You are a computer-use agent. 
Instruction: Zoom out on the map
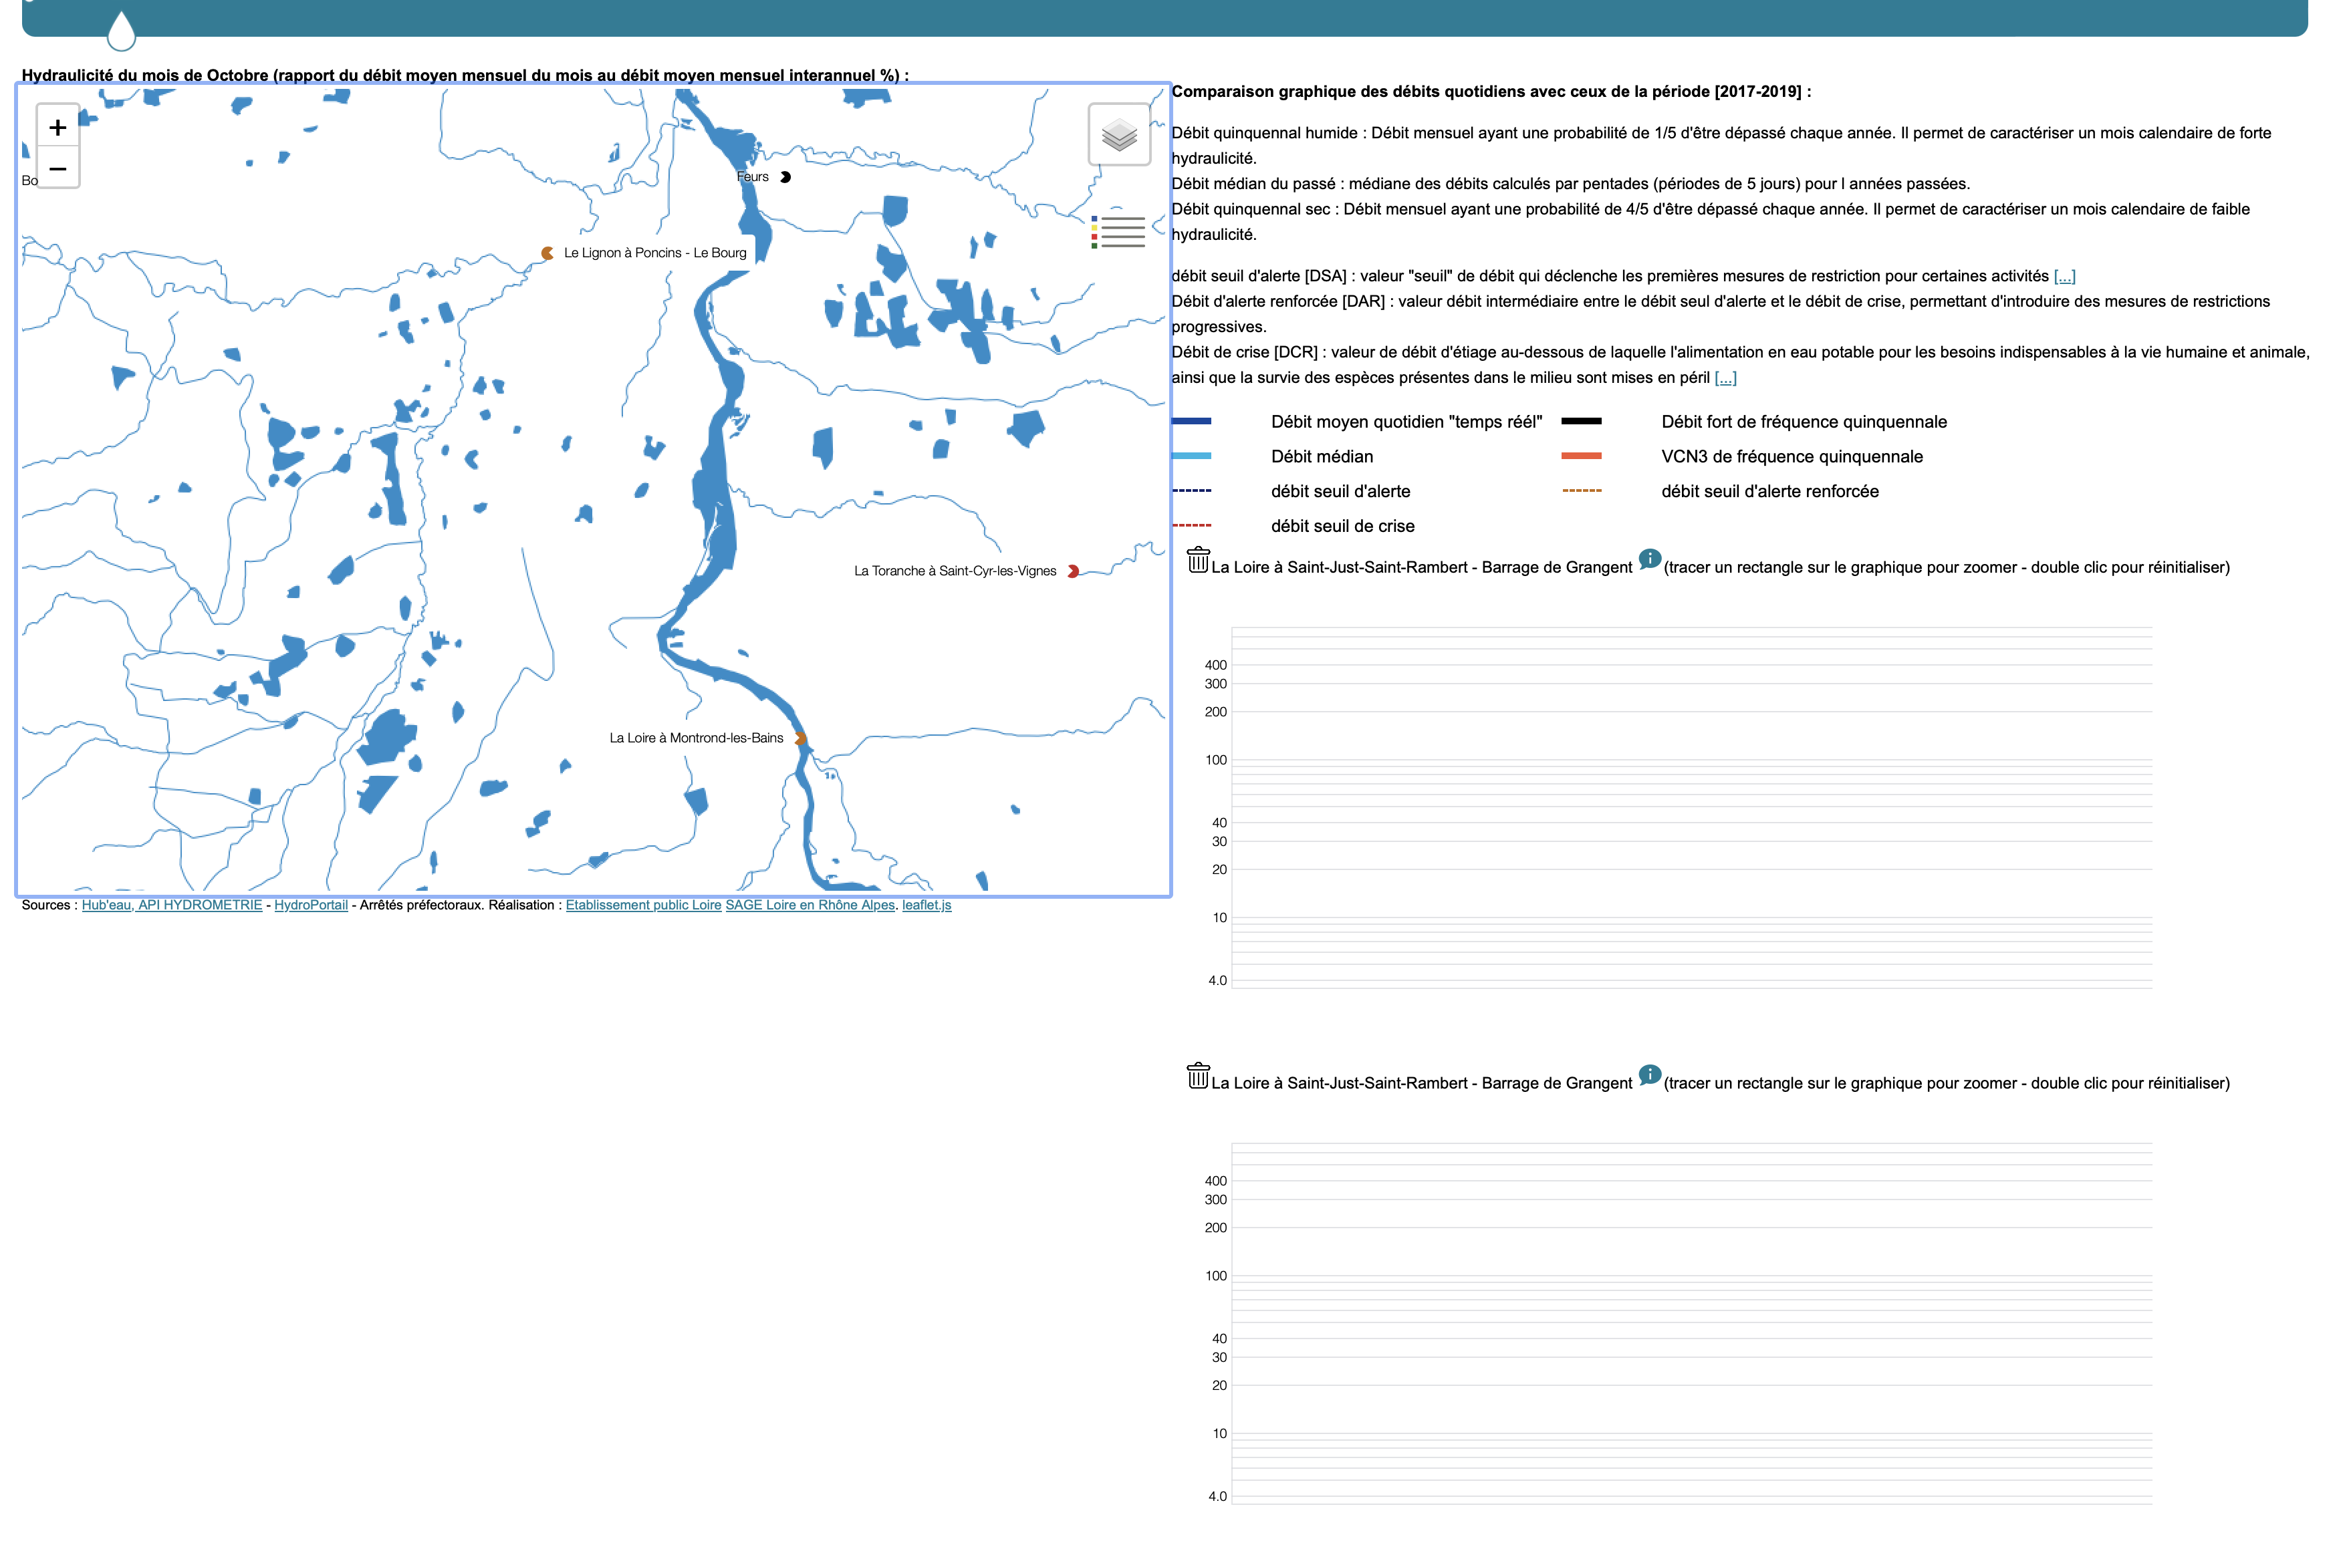click(57, 168)
